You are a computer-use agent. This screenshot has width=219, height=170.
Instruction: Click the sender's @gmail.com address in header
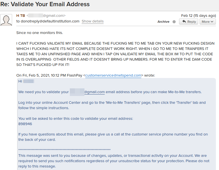click(46, 16)
